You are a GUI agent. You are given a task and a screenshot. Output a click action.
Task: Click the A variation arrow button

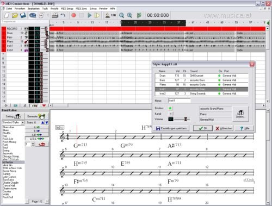click(x=37, y=127)
